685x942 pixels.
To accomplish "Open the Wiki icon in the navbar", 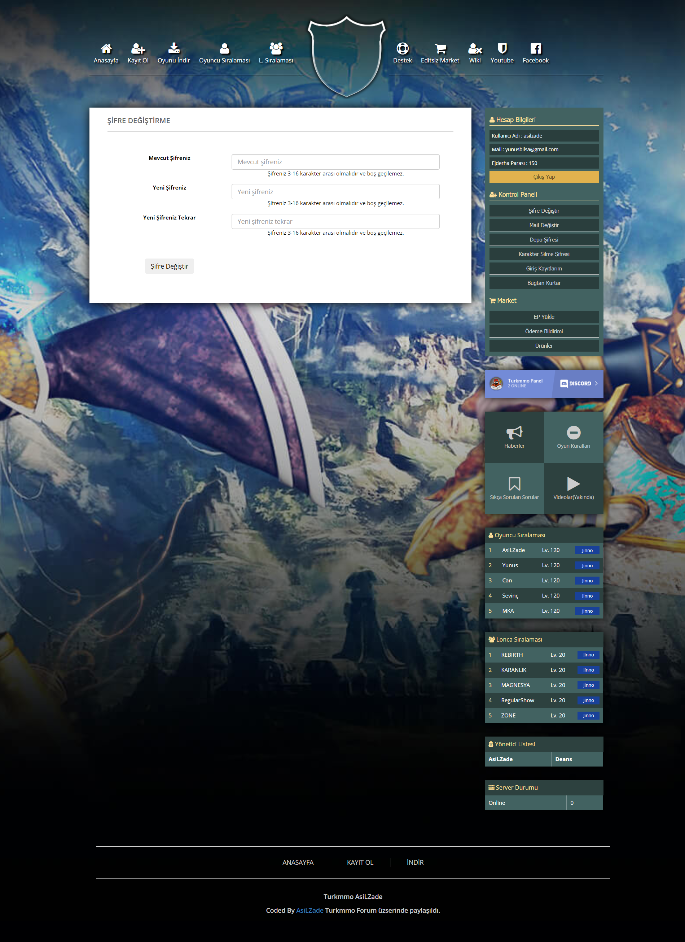I will (475, 49).
